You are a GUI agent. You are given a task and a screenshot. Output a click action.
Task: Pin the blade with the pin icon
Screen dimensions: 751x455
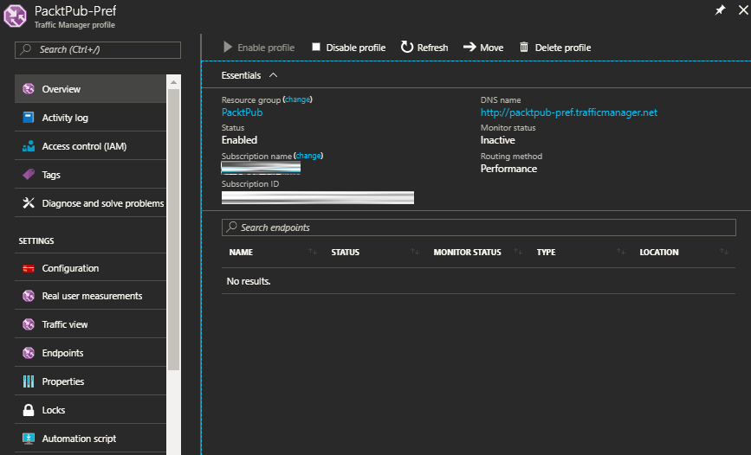(x=720, y=10)
